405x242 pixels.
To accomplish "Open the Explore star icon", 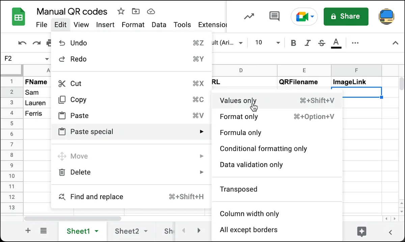I will (361, 232).
